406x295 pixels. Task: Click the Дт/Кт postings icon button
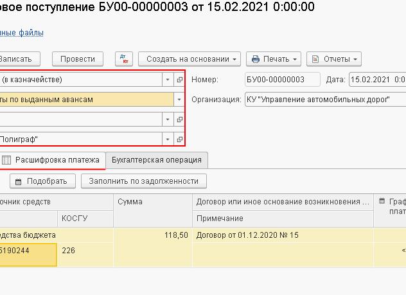124,59
